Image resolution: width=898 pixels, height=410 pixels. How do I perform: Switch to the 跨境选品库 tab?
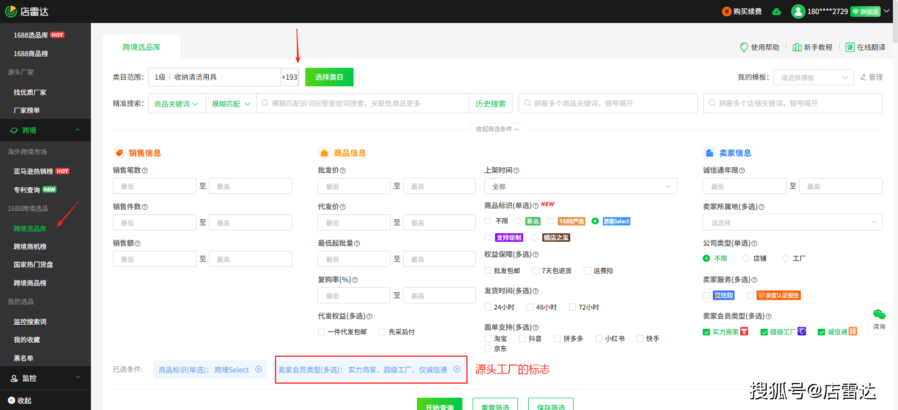point(141,47)
